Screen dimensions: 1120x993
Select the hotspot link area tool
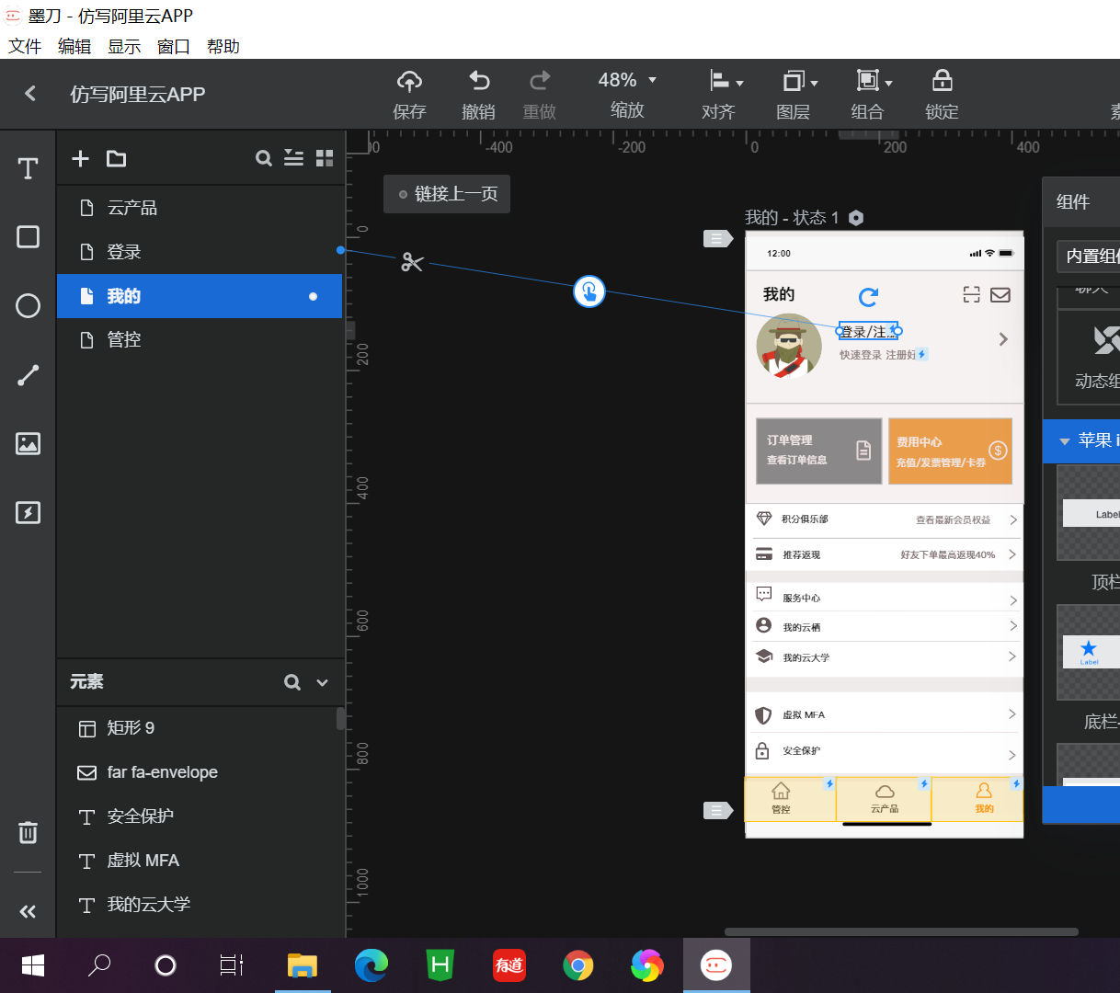[29, 512]
